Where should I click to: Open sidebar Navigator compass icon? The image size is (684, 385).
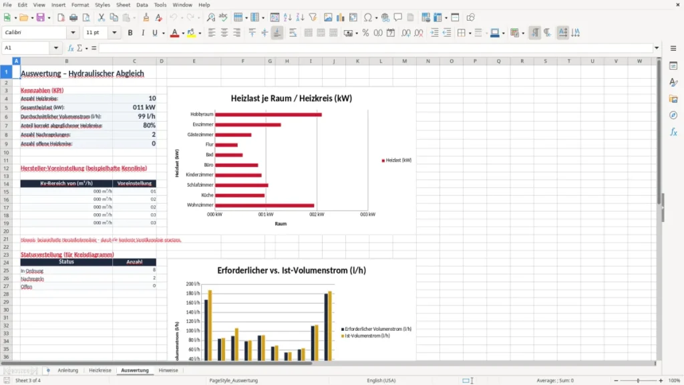(673, 115)
